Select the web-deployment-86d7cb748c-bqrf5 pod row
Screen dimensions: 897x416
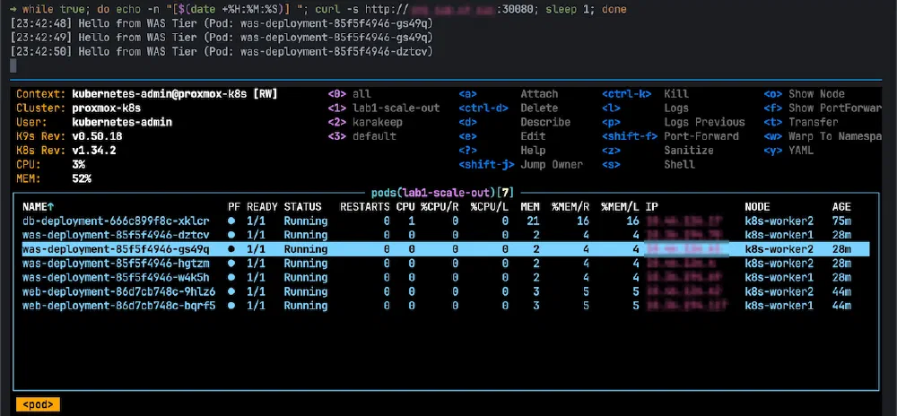pos(118,306)
